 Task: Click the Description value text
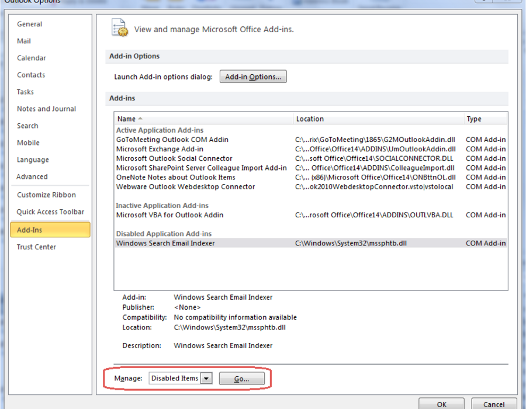pyautogui.click(x=223, y=345)
